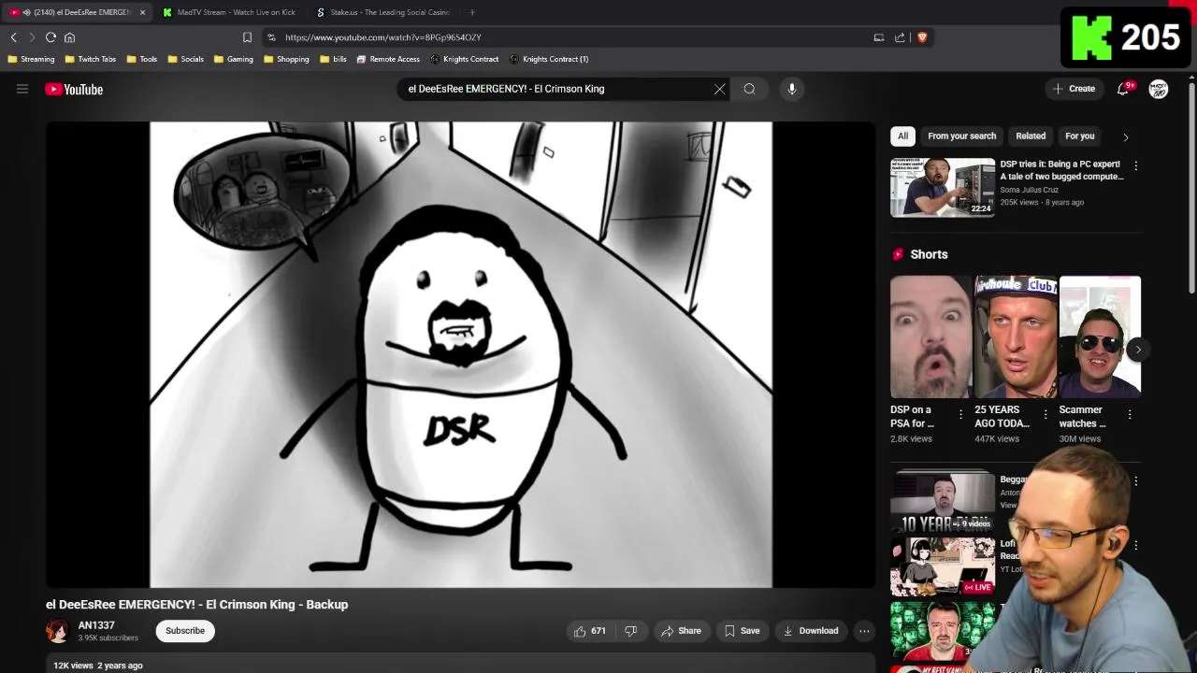
Task: Select the All filter chip
Action: click(x=902, y=136)
